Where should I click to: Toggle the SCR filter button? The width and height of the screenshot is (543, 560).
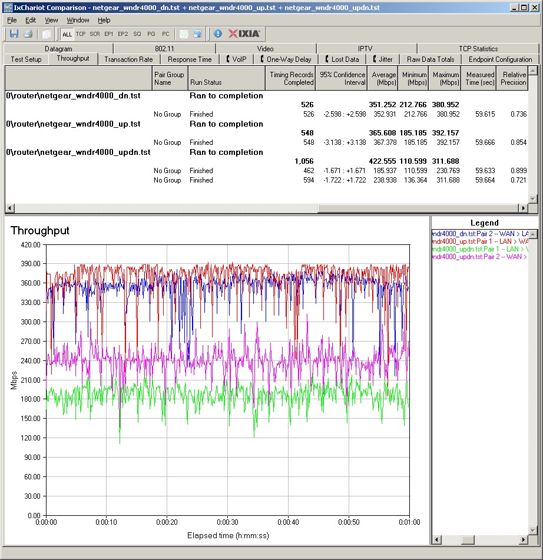click(x=95, y=34)
